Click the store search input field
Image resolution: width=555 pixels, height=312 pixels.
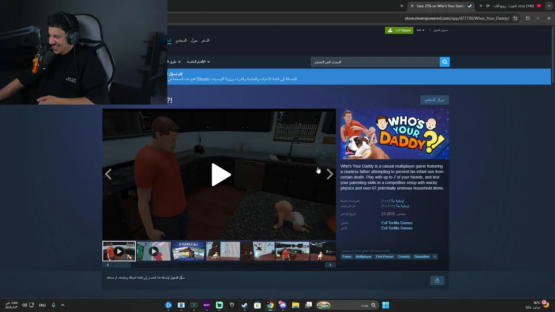[375, 62]
